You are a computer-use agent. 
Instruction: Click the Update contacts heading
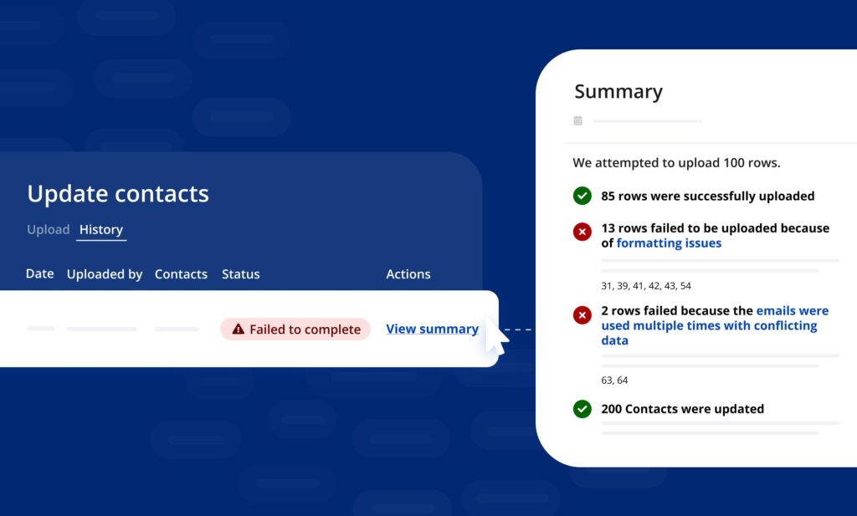tap(118, 193)
